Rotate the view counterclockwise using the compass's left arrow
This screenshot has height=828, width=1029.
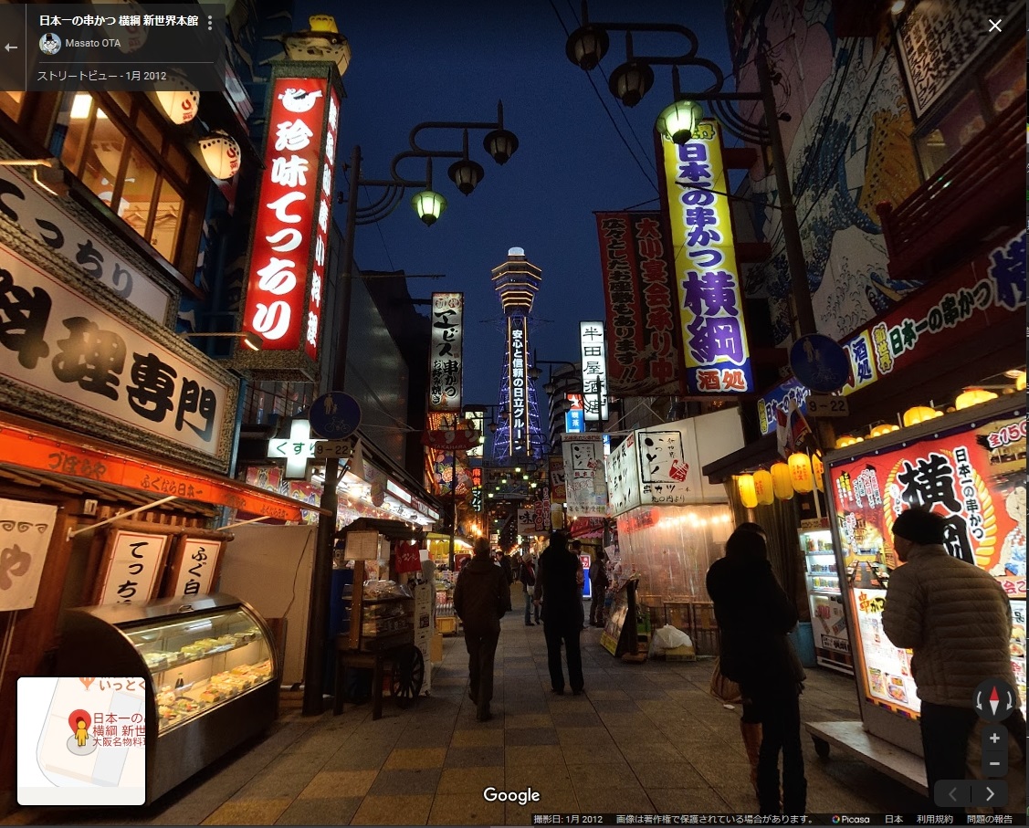pyautogui.click(x=979, y=700)
